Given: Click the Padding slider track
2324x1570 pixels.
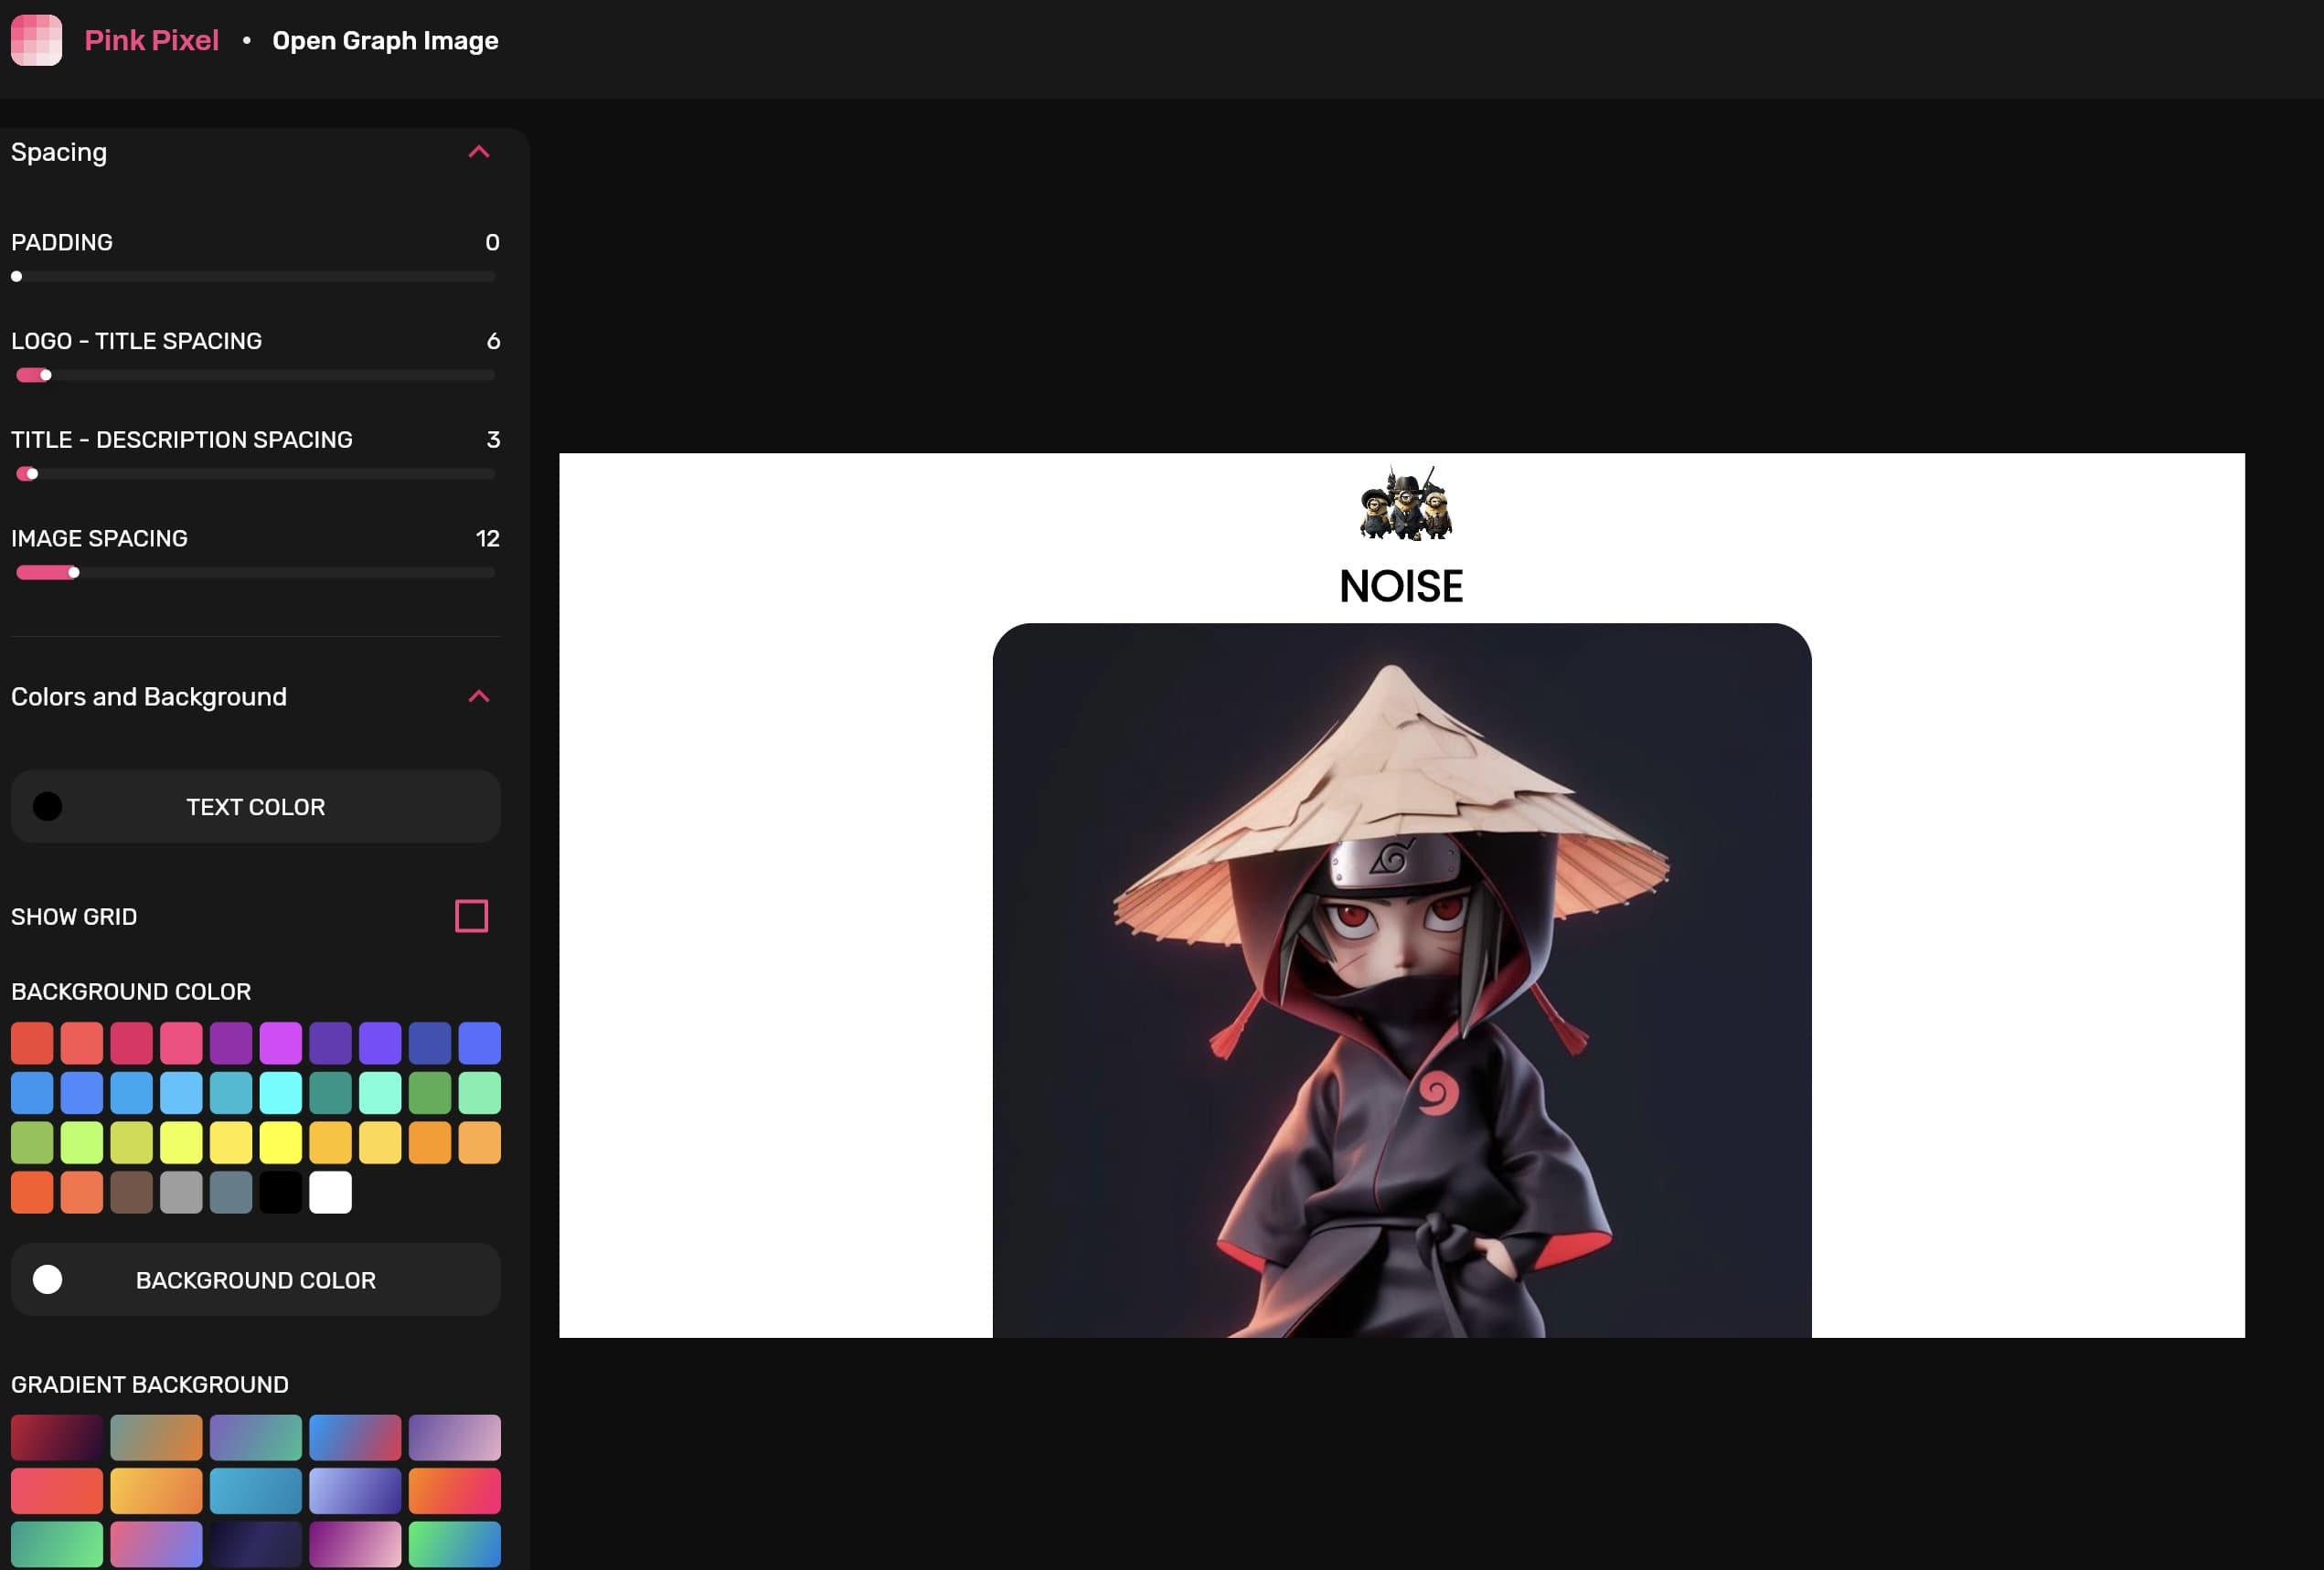Looking at the screenshot, I should pyautogui.click(x=255, y=277).
